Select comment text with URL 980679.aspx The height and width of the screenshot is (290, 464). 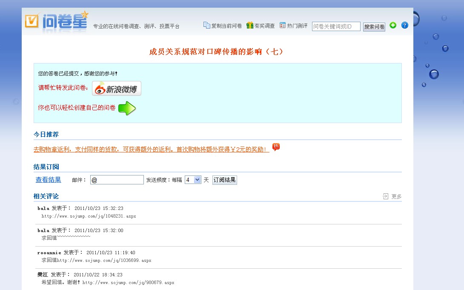108,283
